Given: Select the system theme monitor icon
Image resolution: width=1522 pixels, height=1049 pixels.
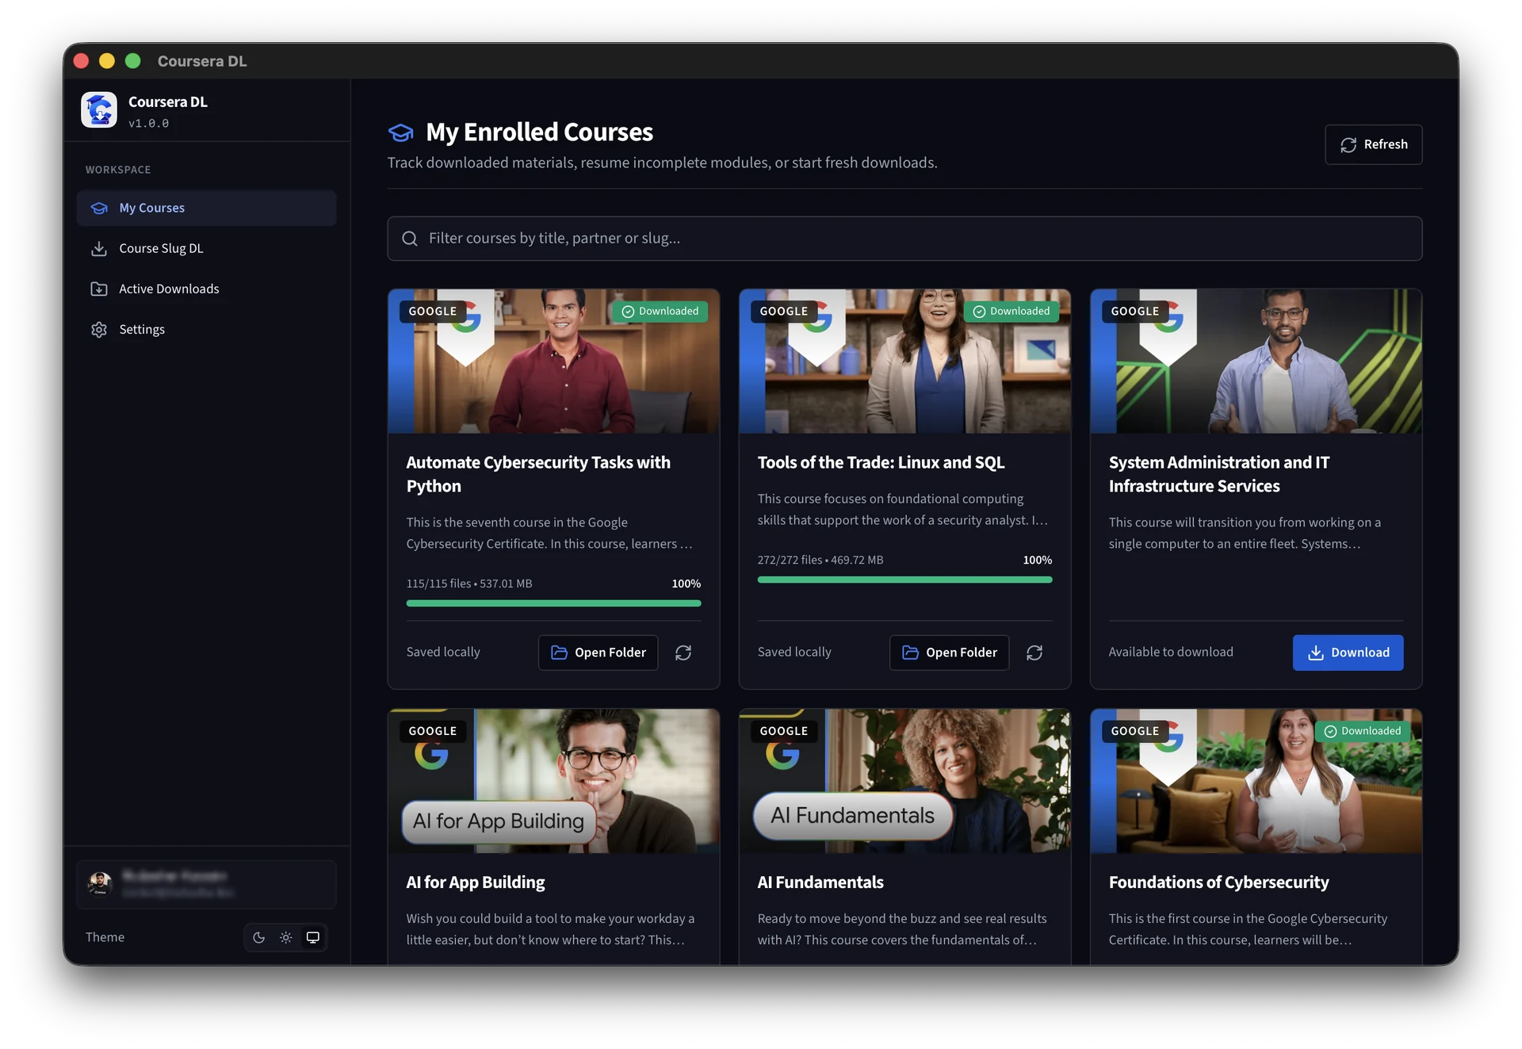Looking at the screenshot, I should 313,937.
